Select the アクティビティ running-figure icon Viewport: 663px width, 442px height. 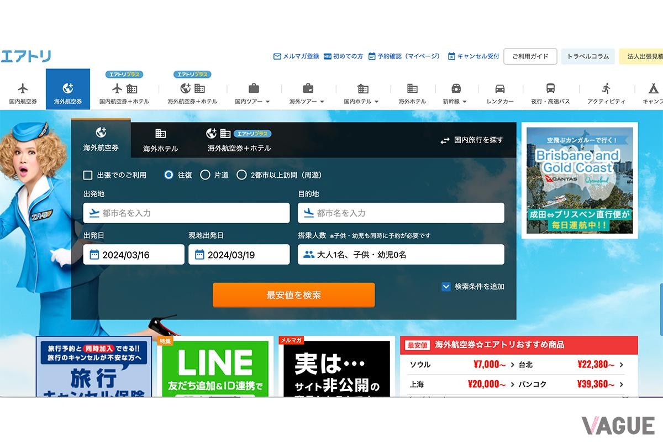click(x=607, y=88)
